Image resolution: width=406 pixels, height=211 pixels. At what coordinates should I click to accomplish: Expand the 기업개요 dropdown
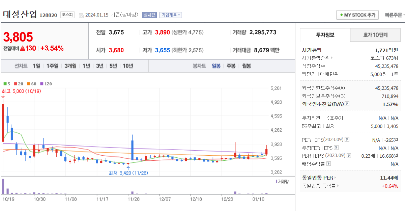tap(171, 15)
